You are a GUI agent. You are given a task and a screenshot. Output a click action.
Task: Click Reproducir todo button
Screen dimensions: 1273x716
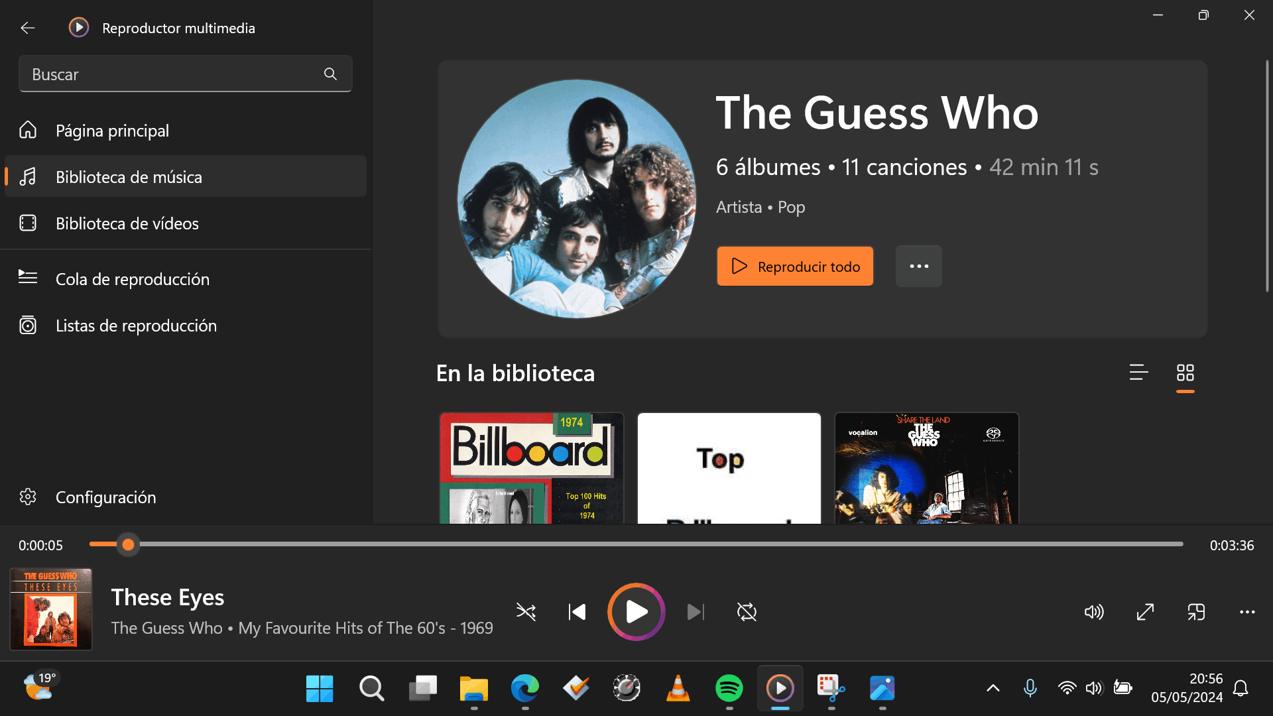click(x=795, y=267)
